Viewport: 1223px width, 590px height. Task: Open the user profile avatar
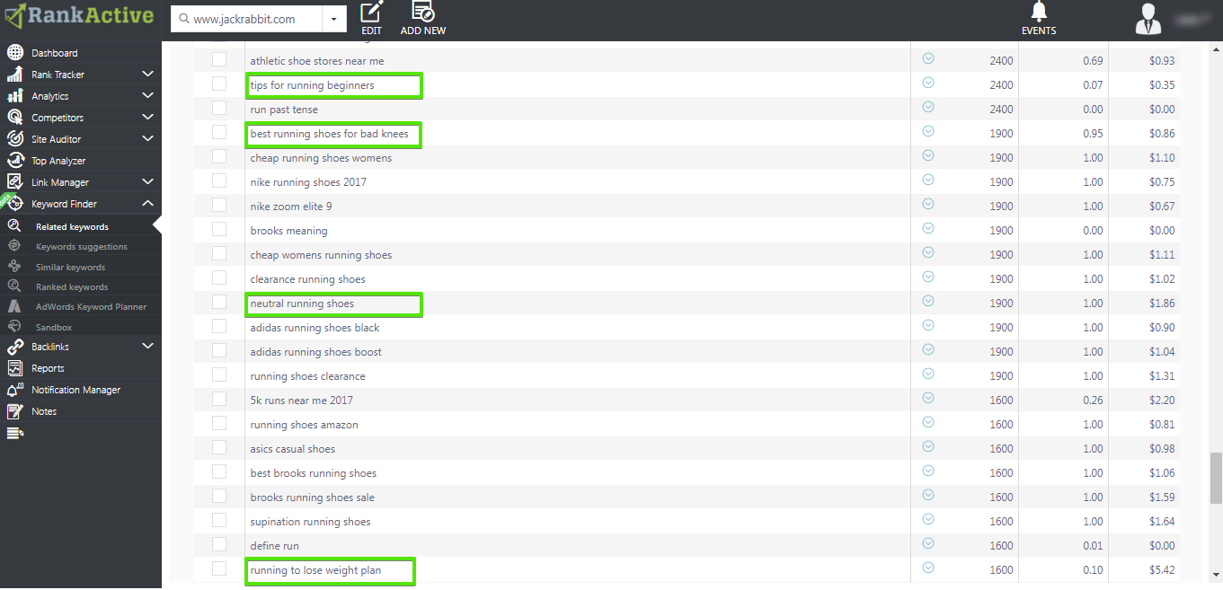pyautogui.click(x=1148, y=19)
